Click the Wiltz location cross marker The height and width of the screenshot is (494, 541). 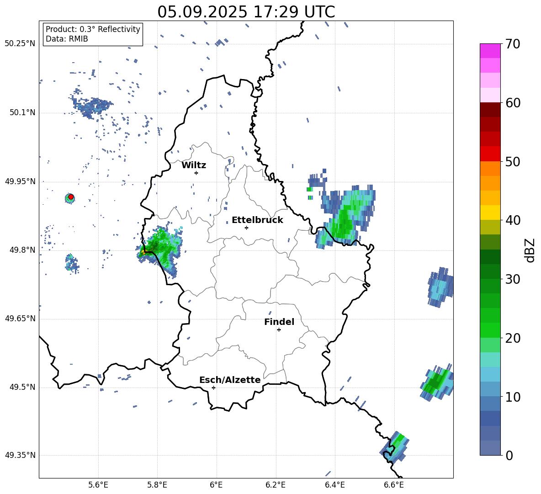click(196, 173)
